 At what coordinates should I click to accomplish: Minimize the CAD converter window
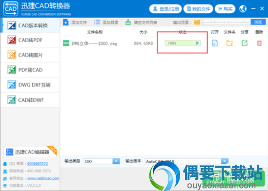253,9
